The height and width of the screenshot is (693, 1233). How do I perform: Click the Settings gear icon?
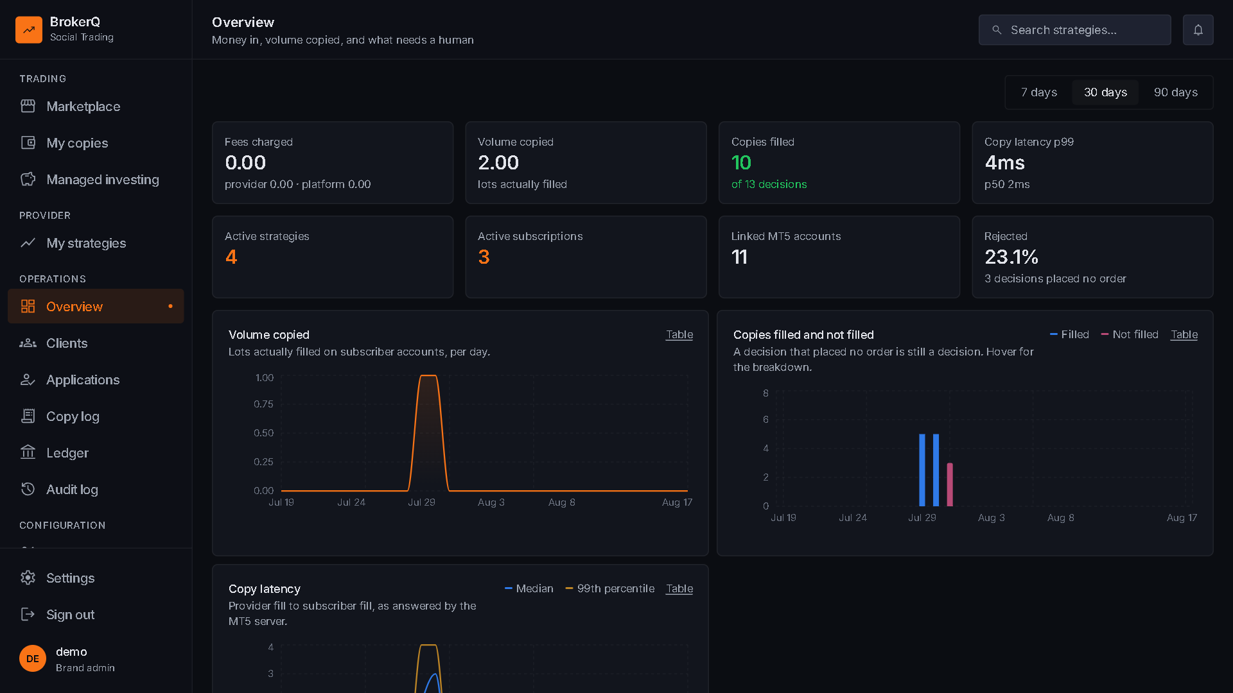28,577
